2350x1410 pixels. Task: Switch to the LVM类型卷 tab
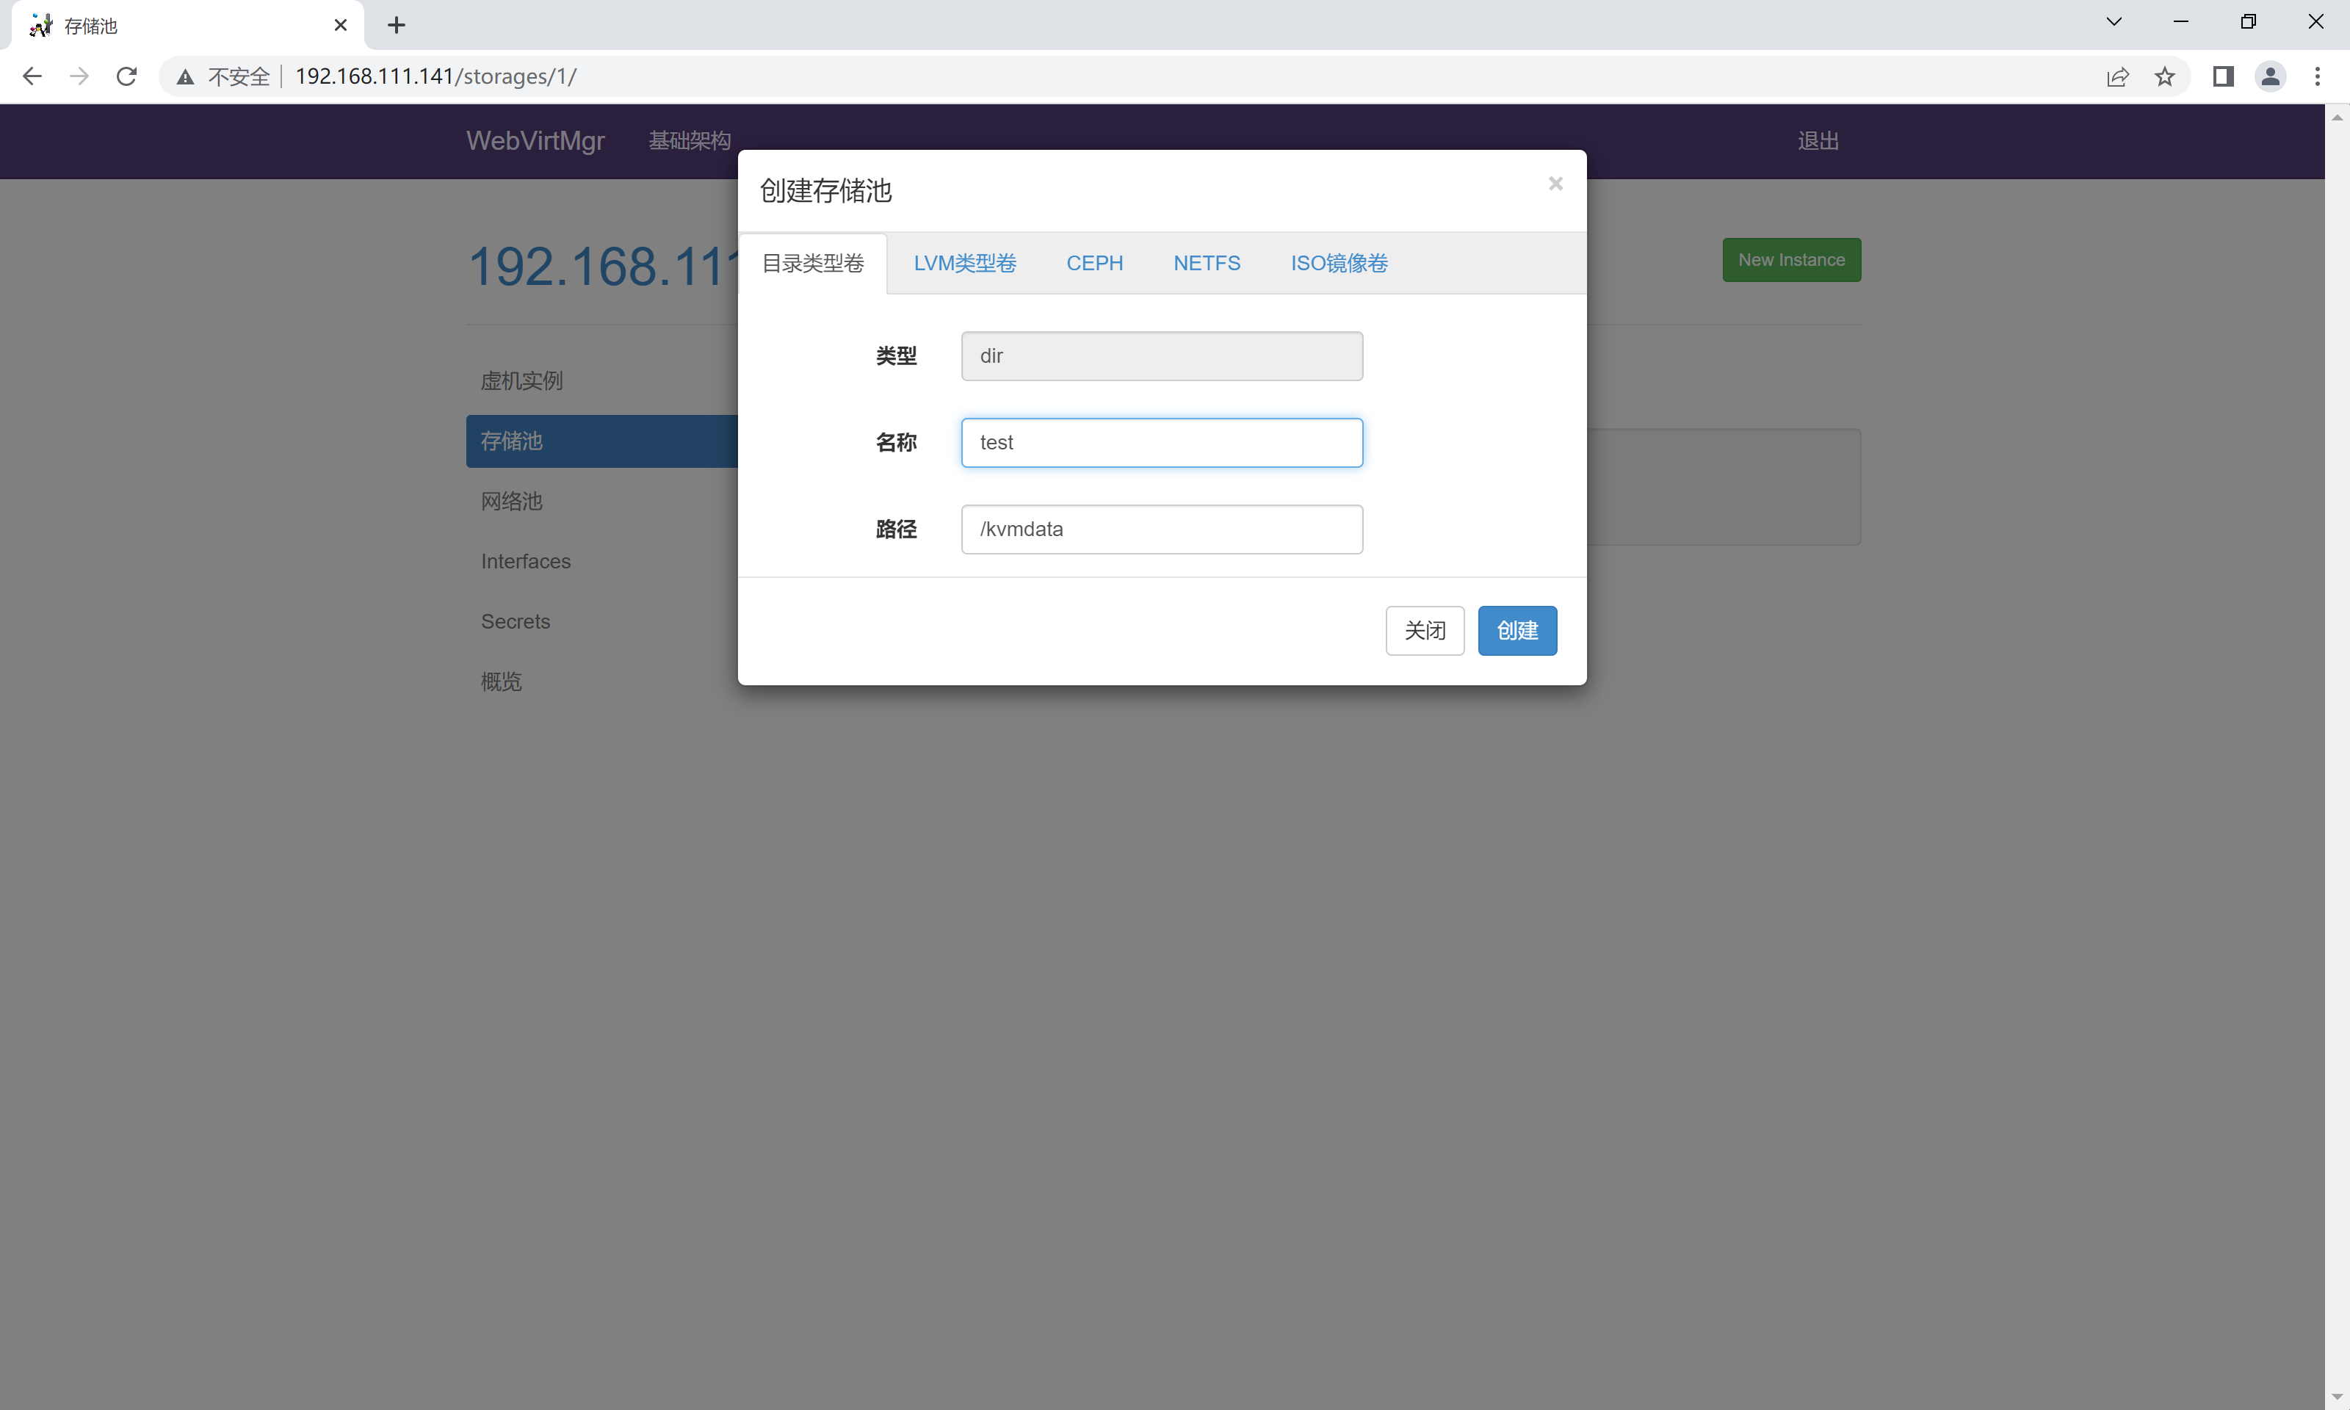click(964, 263)
